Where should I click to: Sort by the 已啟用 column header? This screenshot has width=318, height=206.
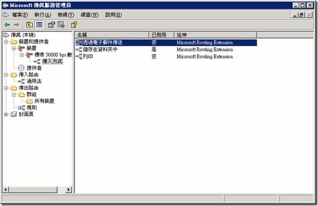(x=162, y=35)
